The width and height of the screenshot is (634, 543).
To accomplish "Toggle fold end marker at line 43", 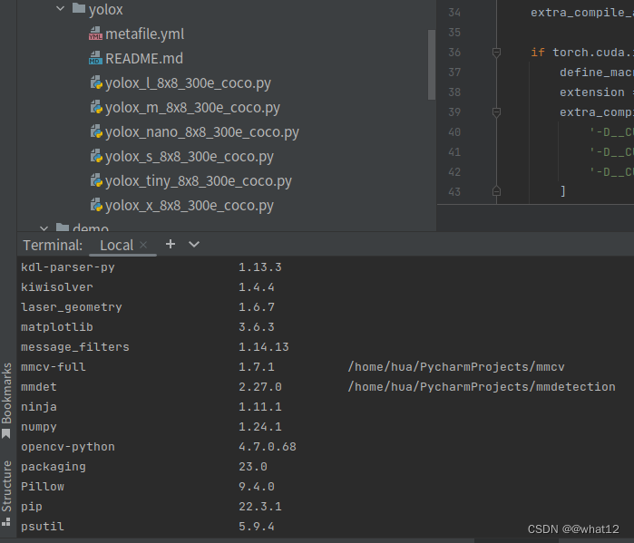I will click(496, 190).
